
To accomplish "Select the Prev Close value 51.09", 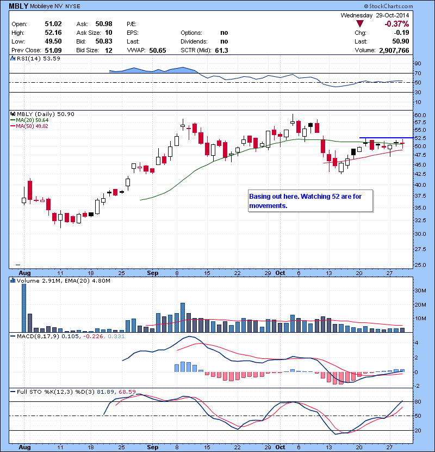I will point(53,51).
